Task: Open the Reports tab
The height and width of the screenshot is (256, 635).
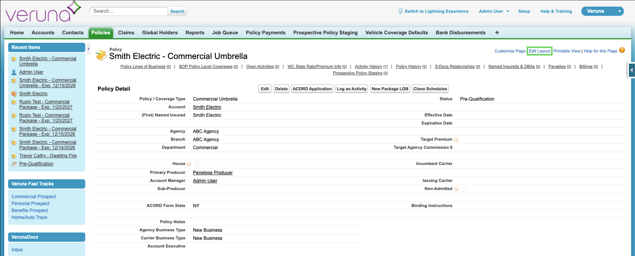Action: pyautogui.click(x=195, y=33)
